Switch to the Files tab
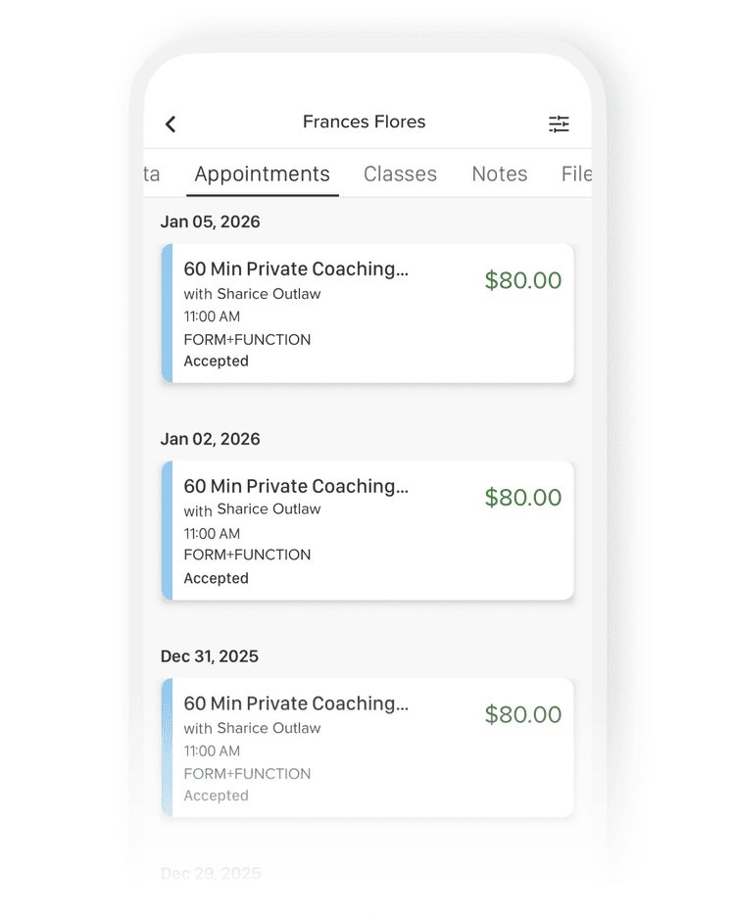The image size is (735, 919). coord(576,173)
